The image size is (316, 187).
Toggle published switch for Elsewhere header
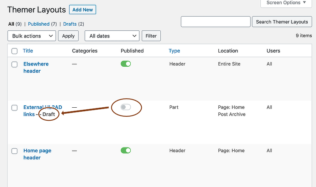point(126,64)
